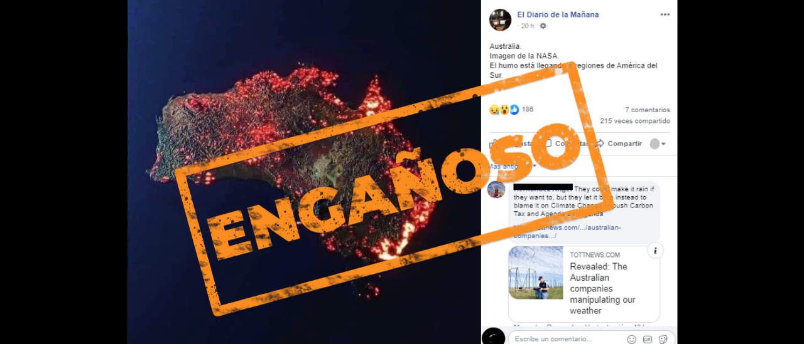This screenshot has height=344, width=804.
Task: View the 7 comentarios link
Action: (x=647, y=110)
